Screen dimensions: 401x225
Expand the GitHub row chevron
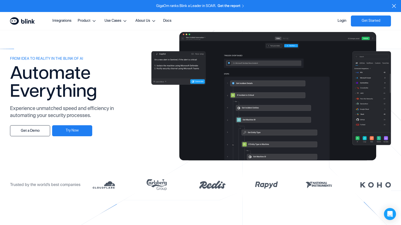(x=355, y=120)
